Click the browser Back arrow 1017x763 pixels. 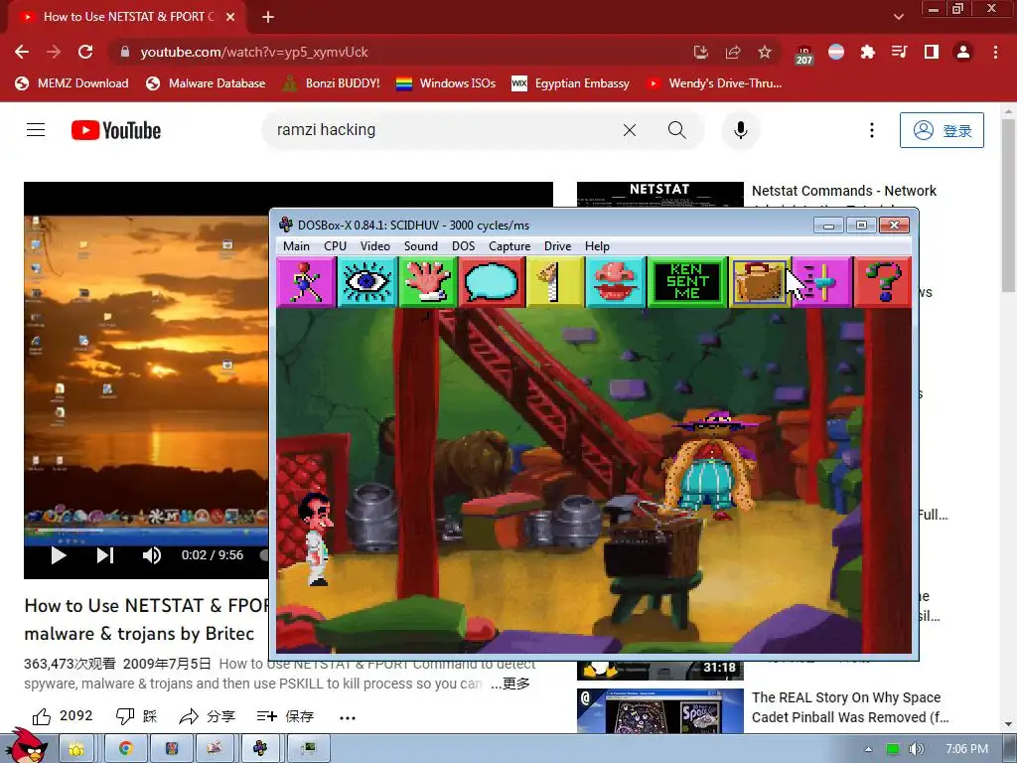point(22,52)
